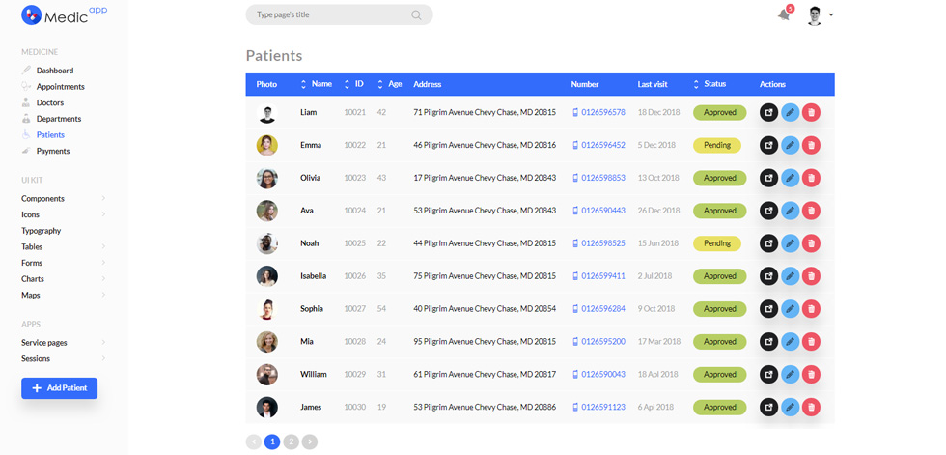Viewport: 946px width, 455px height.
Task: Edit Emma's record with the pencil icon
Action: point(790,145)
